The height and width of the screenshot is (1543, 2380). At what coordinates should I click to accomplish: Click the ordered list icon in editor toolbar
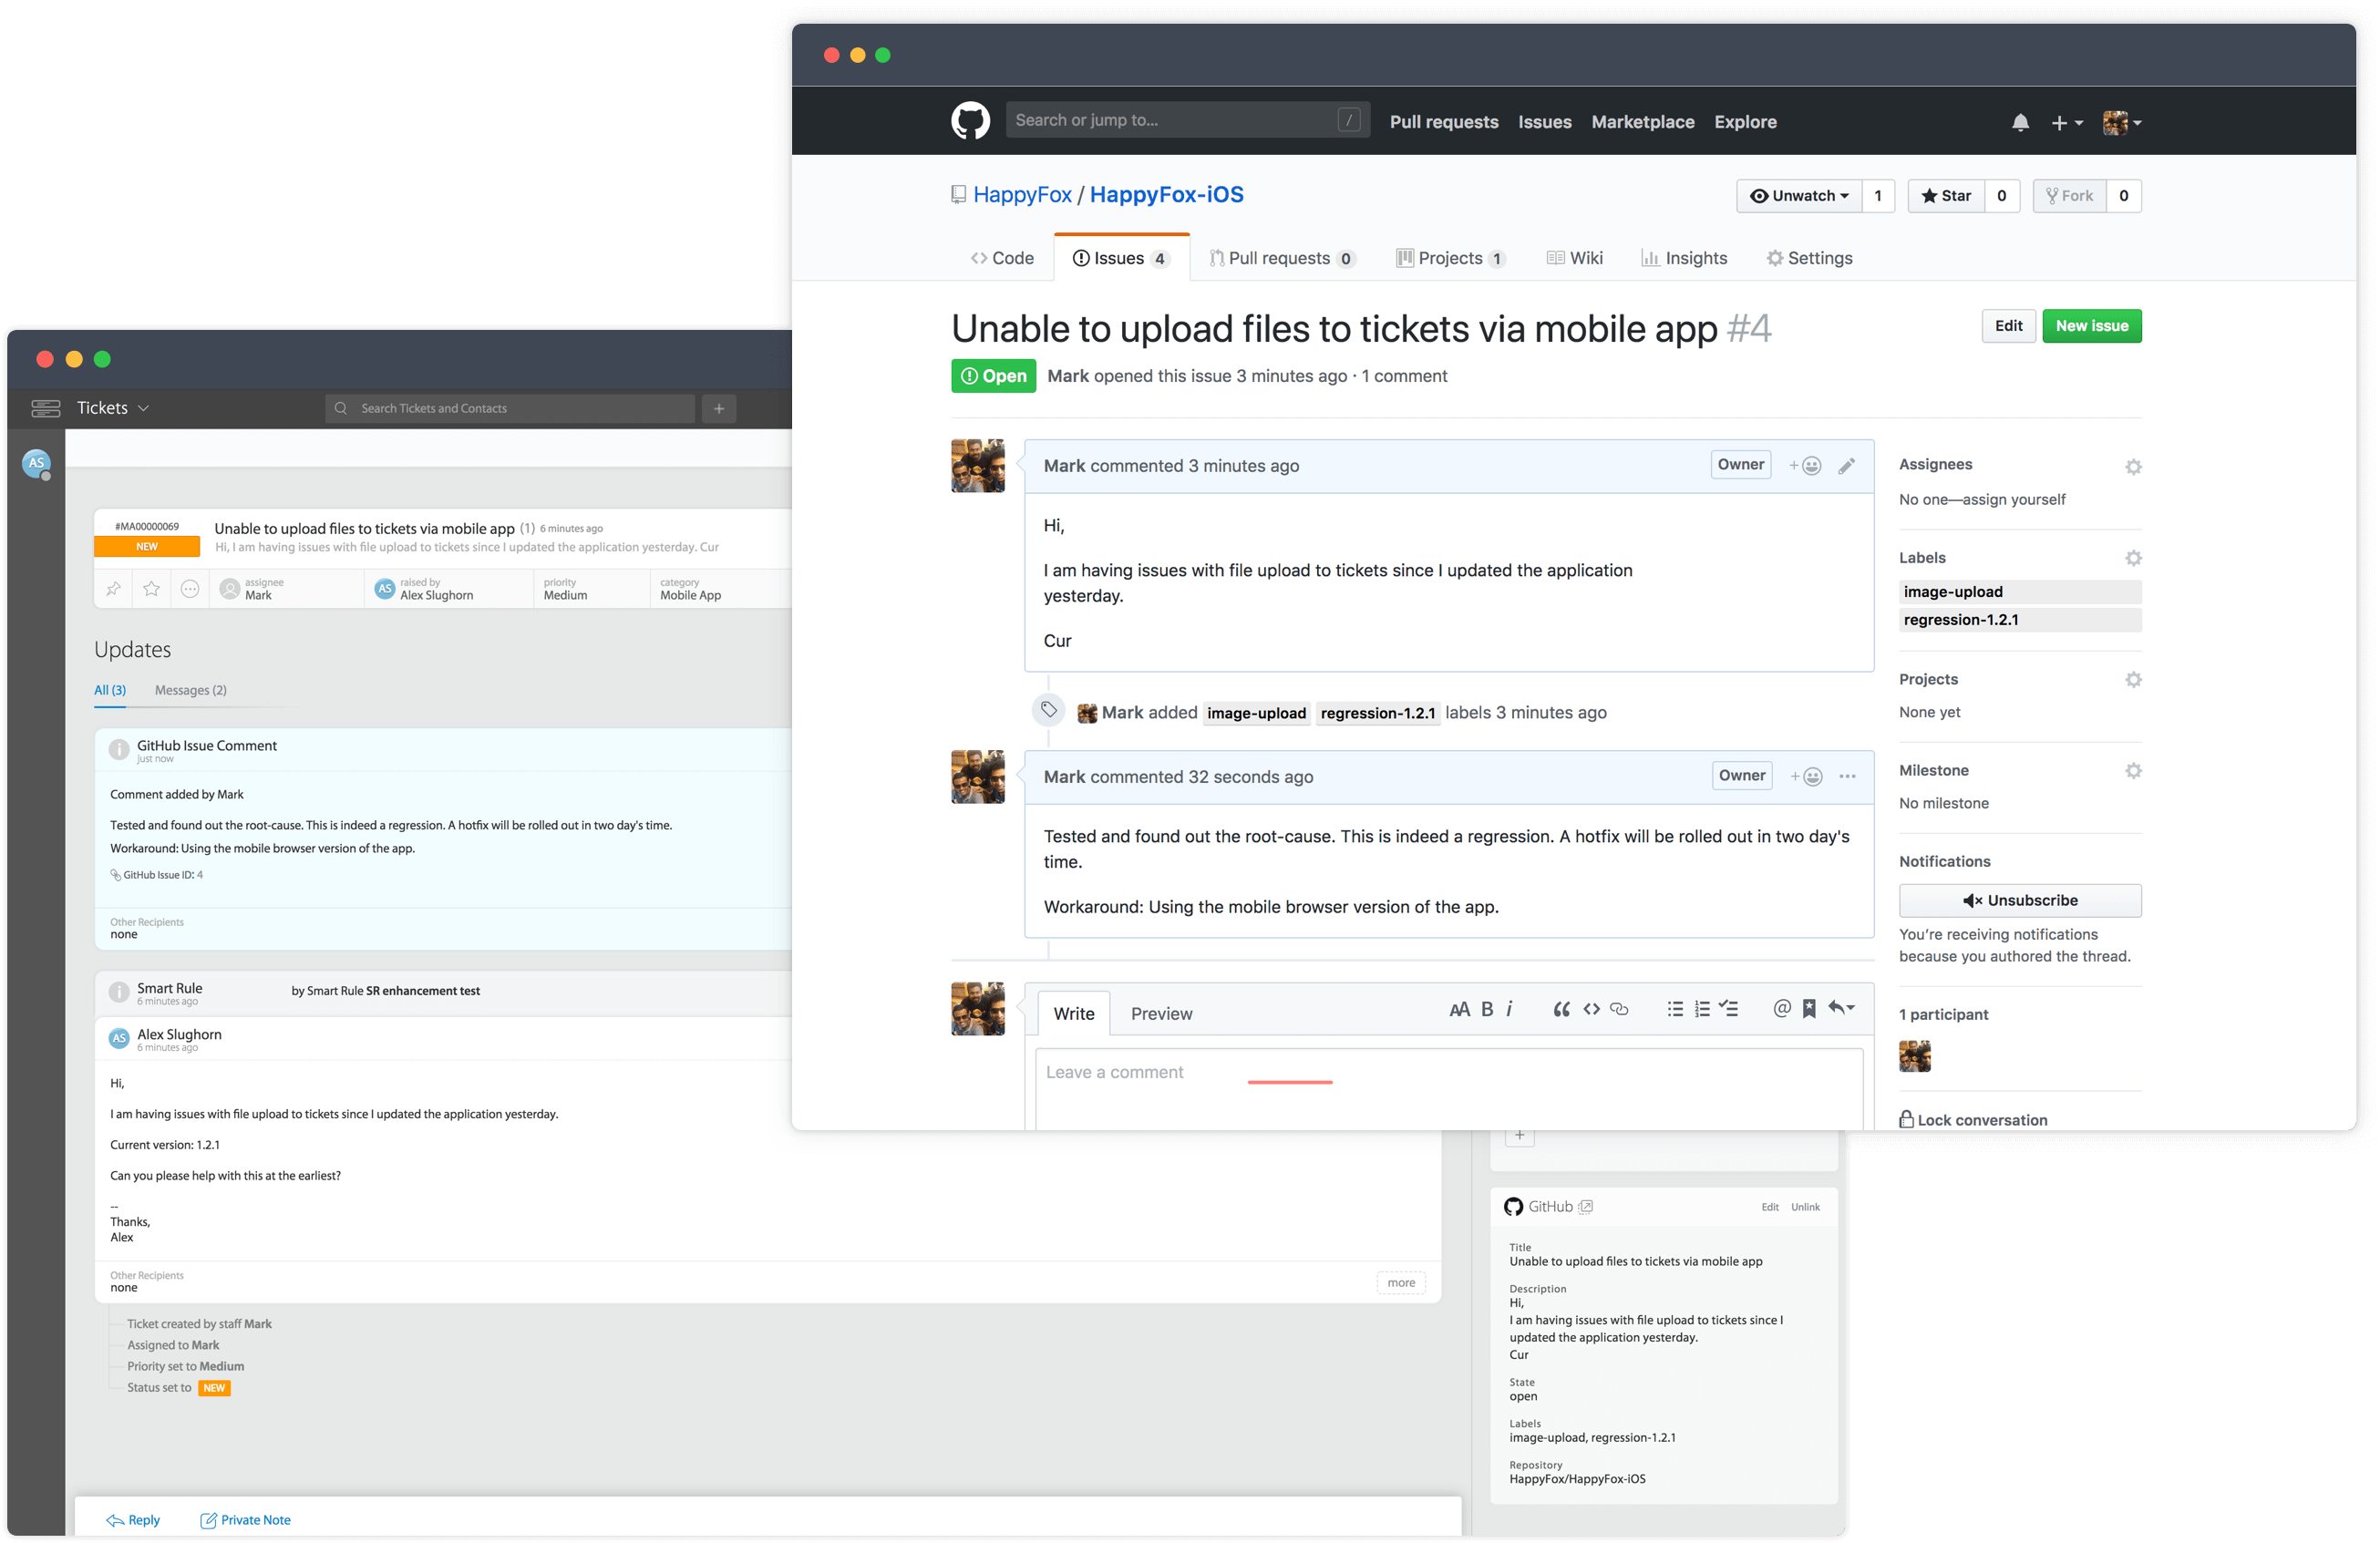coord(1702,1013)
